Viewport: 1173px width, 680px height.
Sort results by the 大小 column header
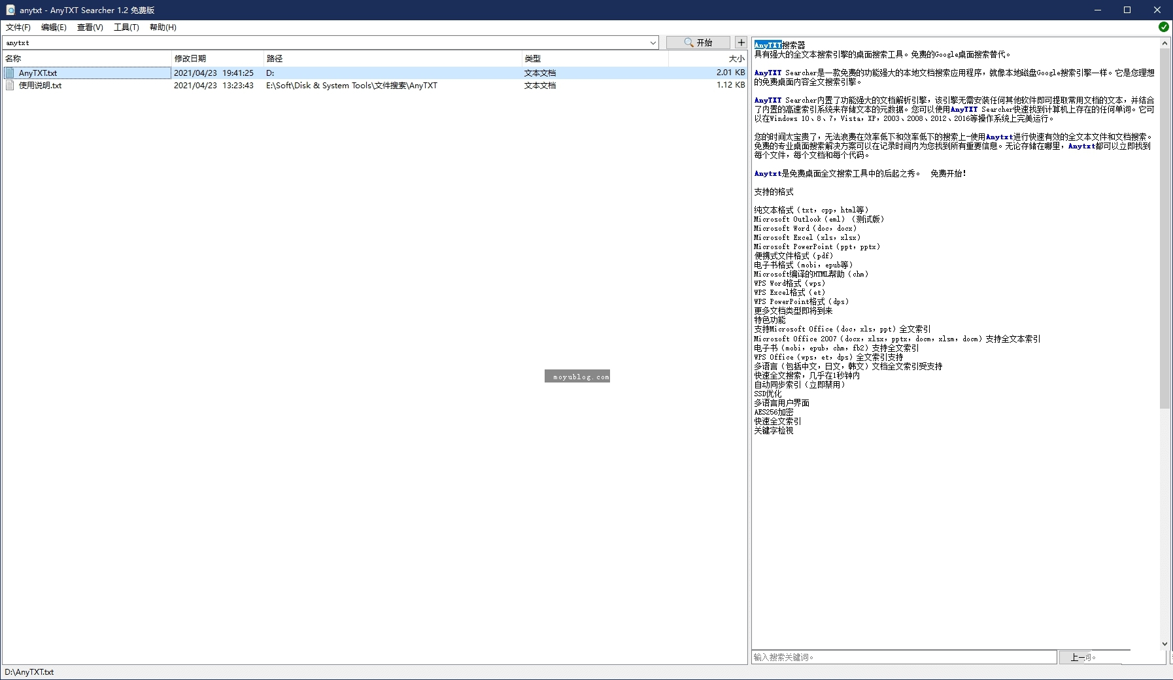707,58
